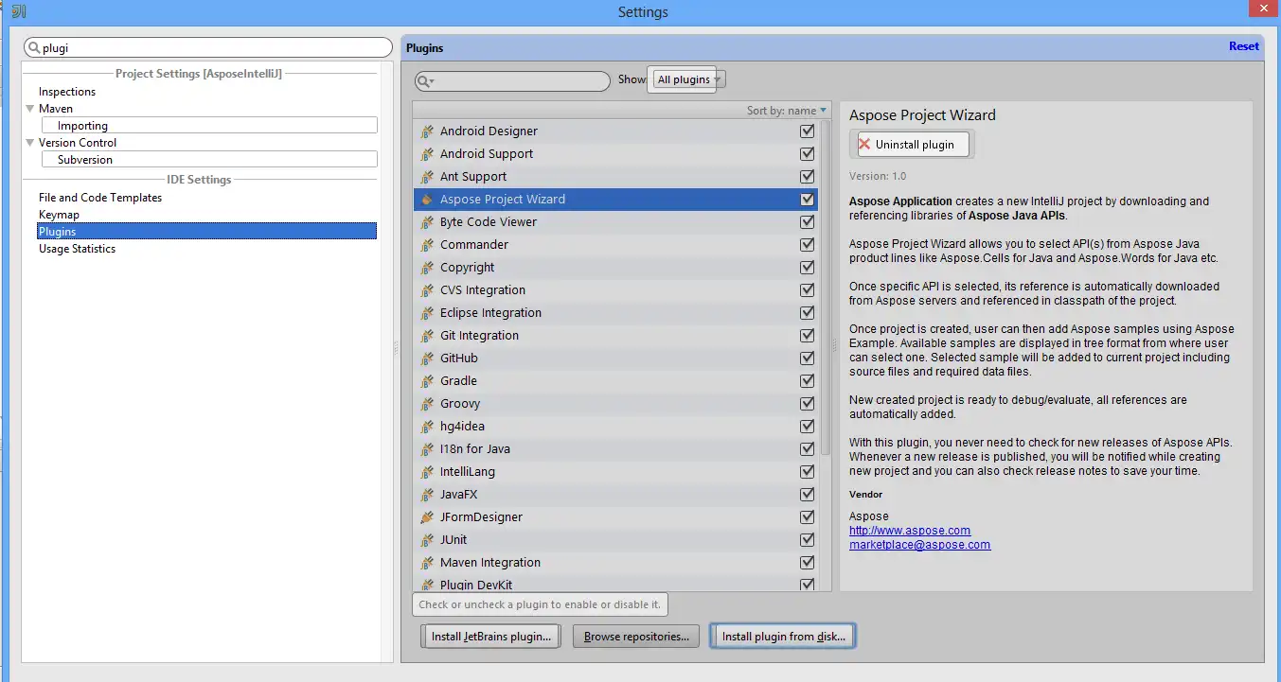
Task: Select the Groovy plugin row
Action: pos(615,404)
